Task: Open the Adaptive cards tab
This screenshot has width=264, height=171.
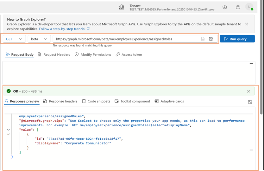Action: point(169,101)
